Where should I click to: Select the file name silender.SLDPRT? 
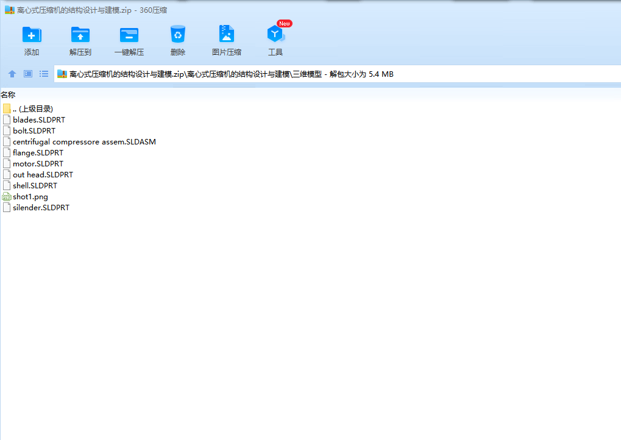[x=41, y=208]
